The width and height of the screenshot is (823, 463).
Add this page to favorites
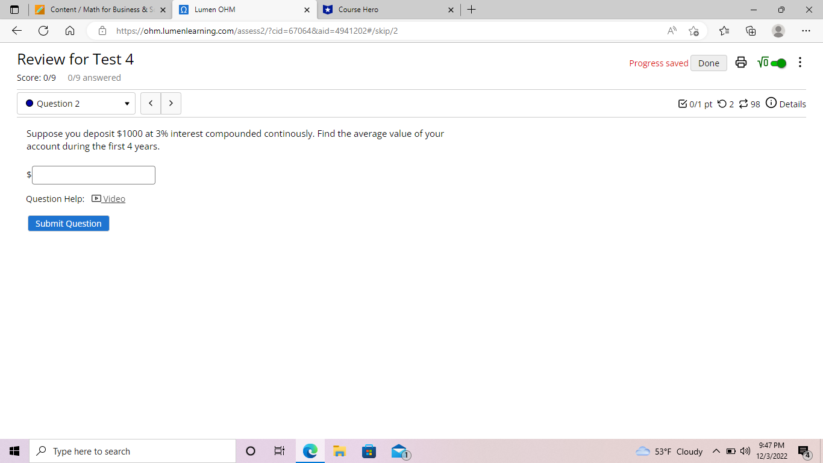coord(694,31)
